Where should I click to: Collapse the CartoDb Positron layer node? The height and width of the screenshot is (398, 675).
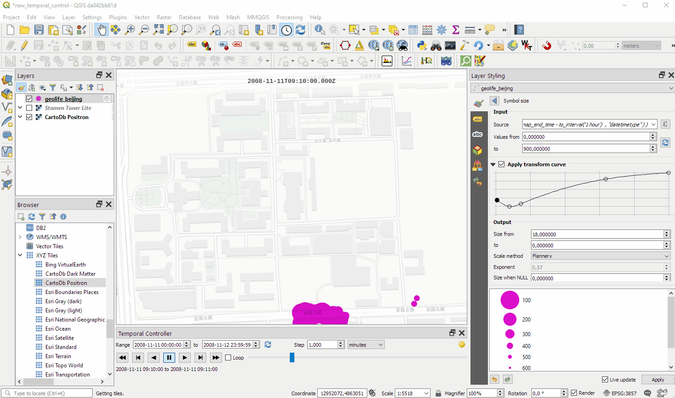coord(20,117)
